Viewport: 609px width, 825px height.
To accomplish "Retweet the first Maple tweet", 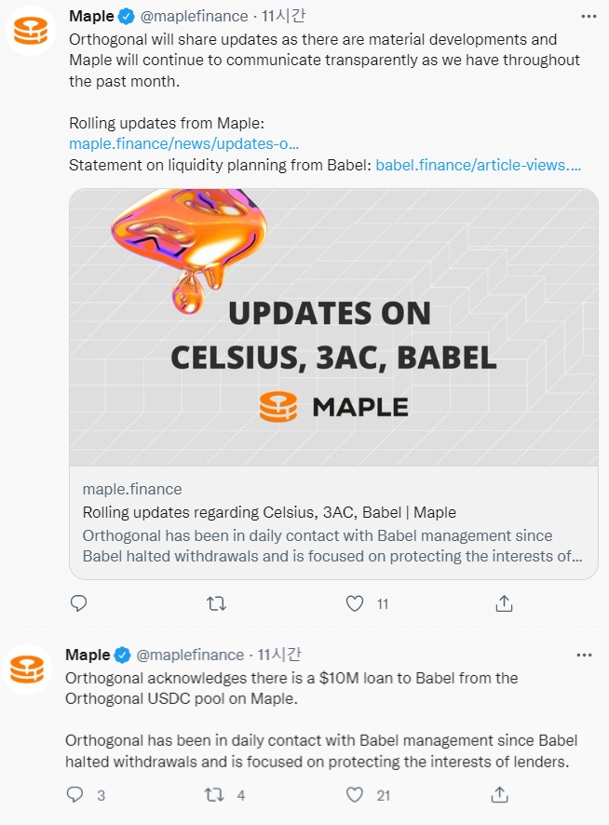I will click(x=216, y=603).
